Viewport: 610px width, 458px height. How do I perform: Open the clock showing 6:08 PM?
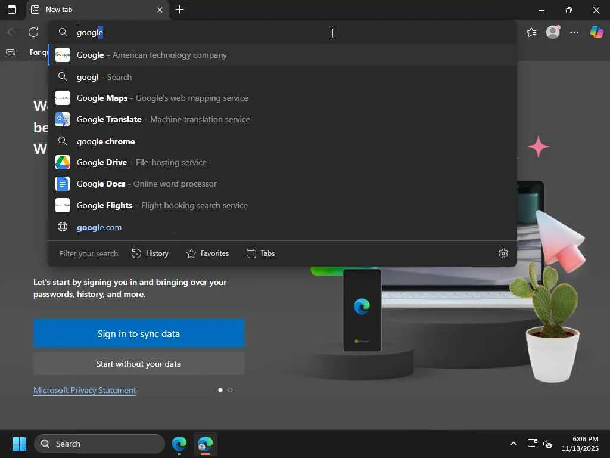(x=580, y=444)
